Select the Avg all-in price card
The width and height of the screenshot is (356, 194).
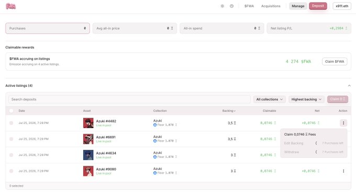[135, 28]
